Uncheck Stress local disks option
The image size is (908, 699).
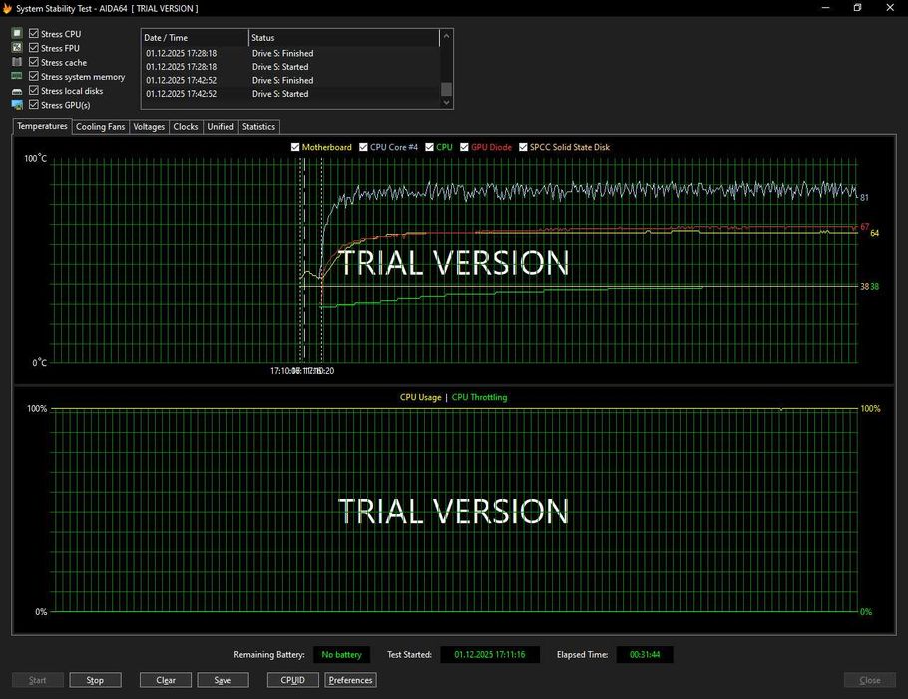coord(34,91)
